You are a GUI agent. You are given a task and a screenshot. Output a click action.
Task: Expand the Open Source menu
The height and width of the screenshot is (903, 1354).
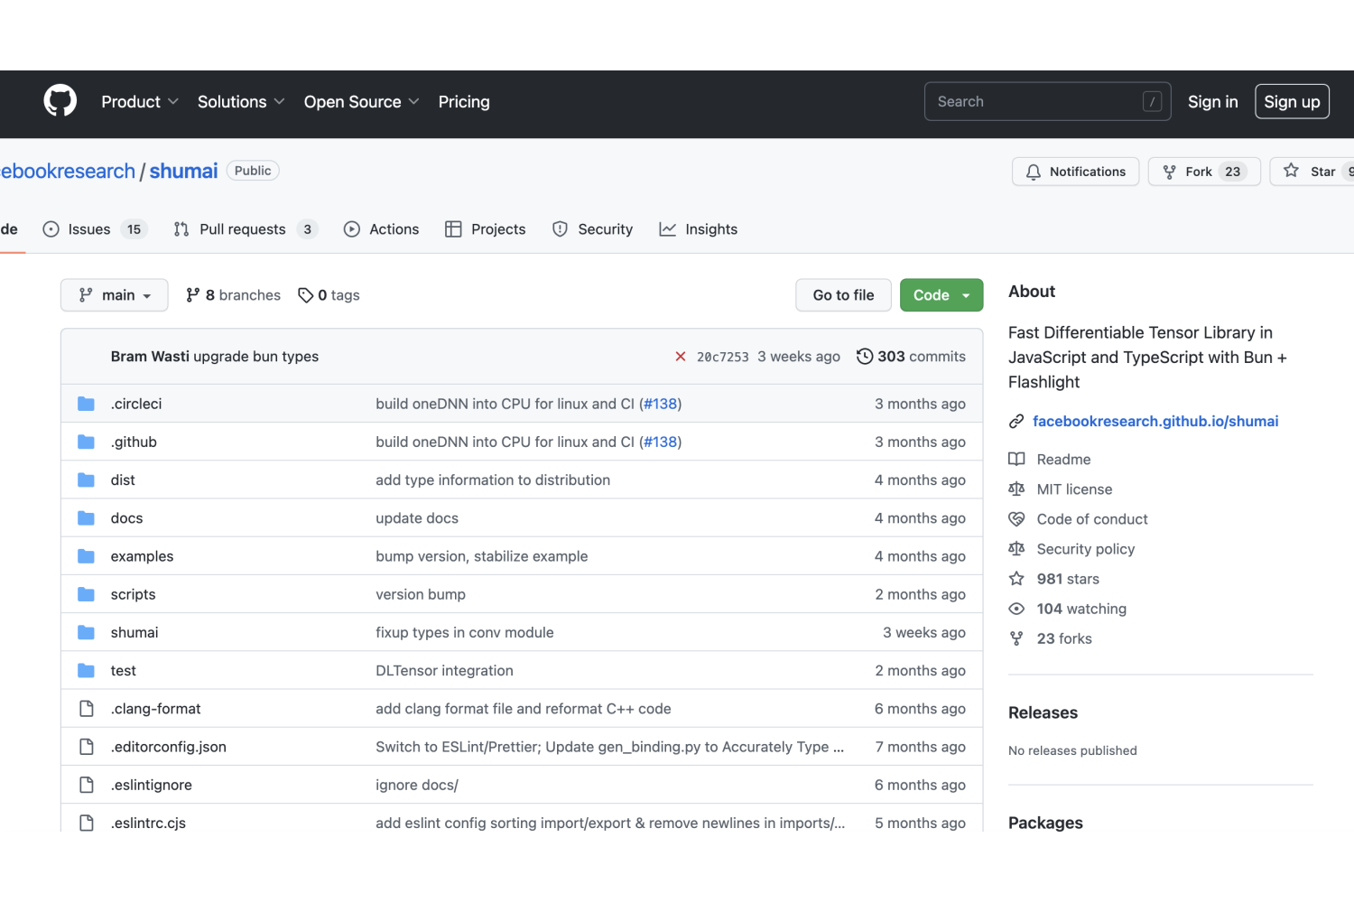362,102
